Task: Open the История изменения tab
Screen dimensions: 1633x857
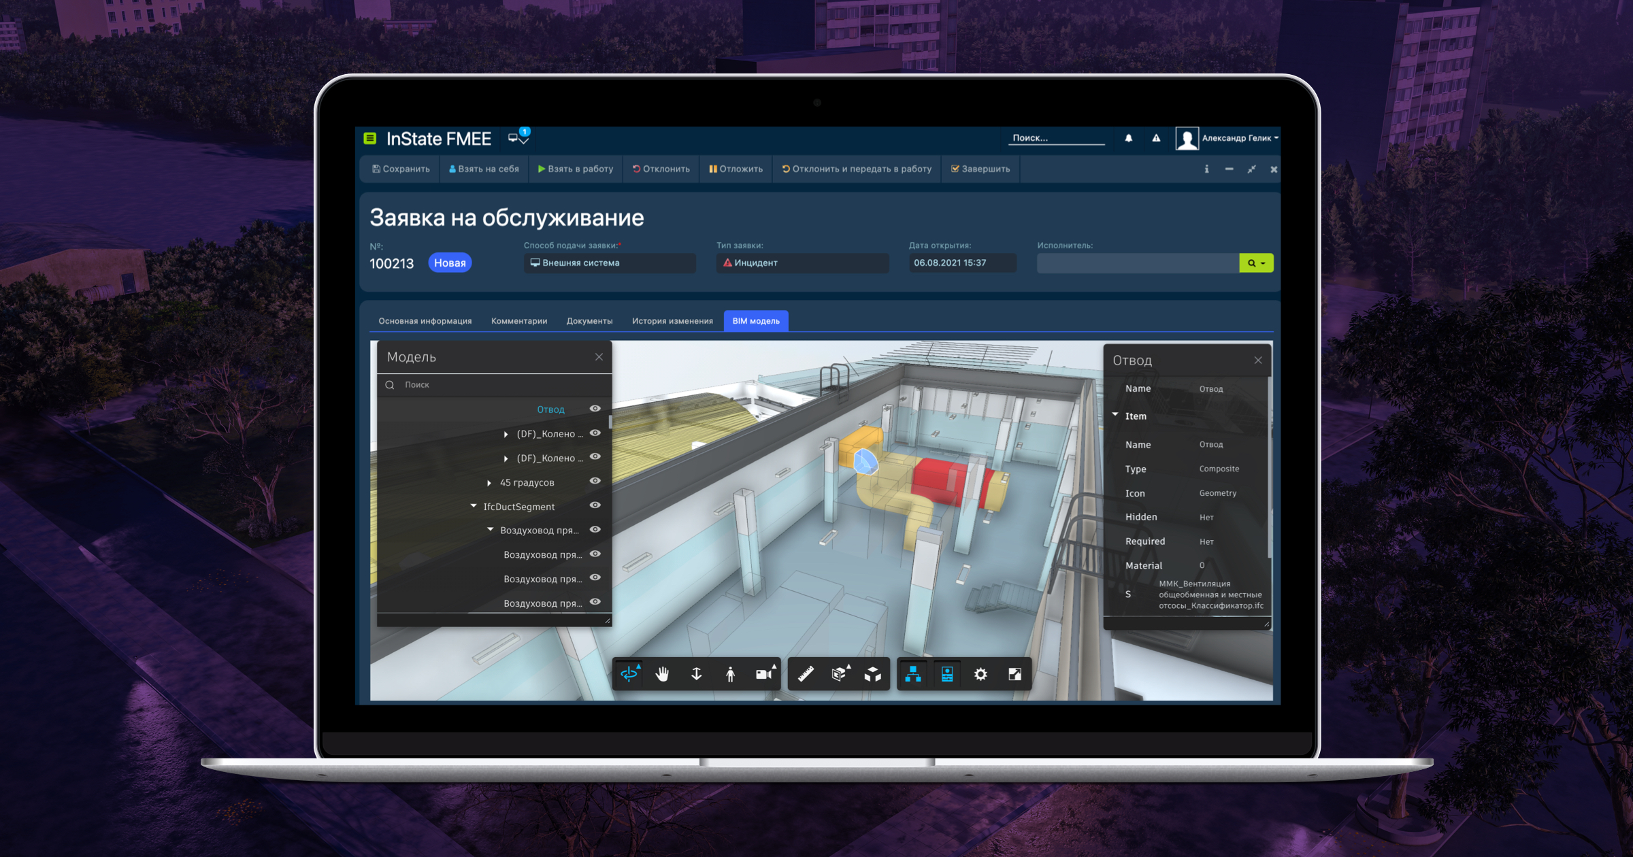Action: (672, 321)
